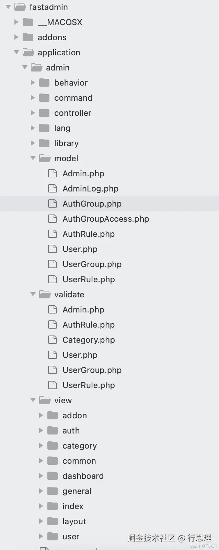Screen dimensions: 219x550
Task: Open AuthGroupAccess.php in model folder
Action: pos(105,219)
